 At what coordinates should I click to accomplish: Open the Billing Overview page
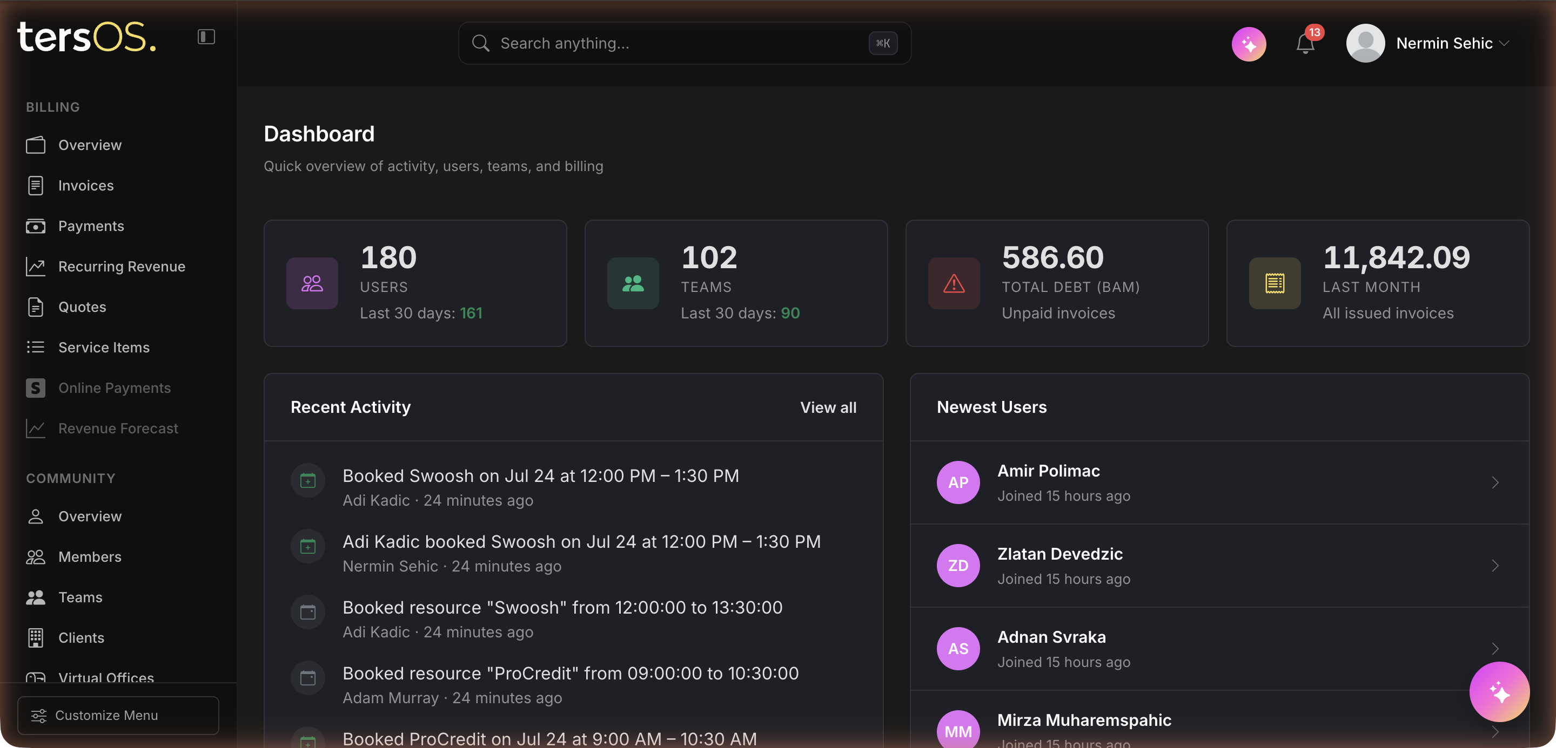tap(89, 145)
